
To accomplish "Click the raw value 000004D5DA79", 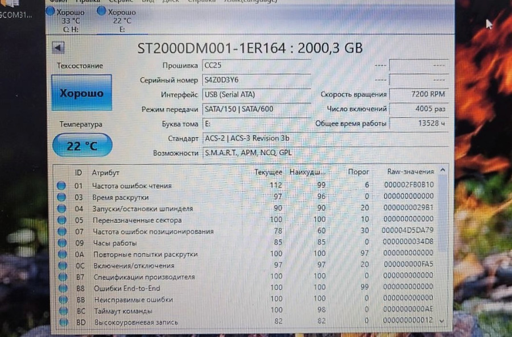I will click(407, 230).
